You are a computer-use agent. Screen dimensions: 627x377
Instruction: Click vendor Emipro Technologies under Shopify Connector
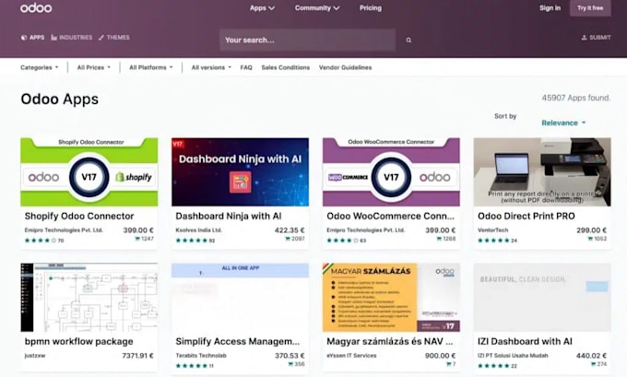click(x=64, y=230)
